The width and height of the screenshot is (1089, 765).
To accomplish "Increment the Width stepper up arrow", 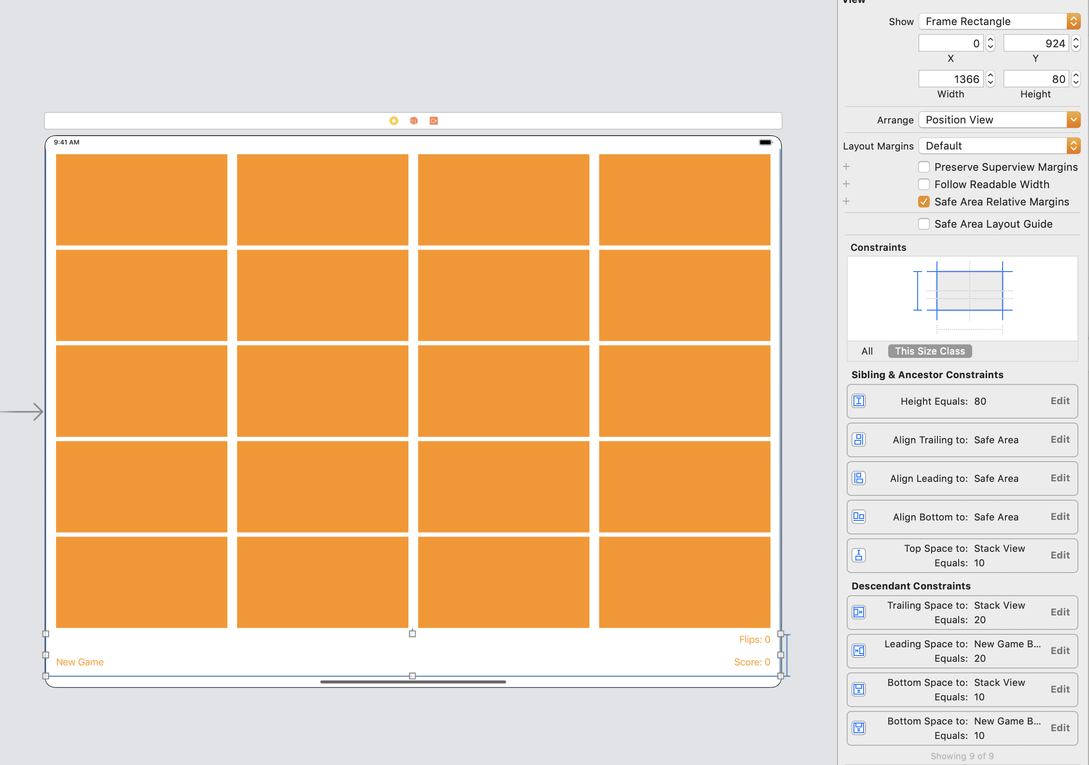I will click(x=991, y=75).
